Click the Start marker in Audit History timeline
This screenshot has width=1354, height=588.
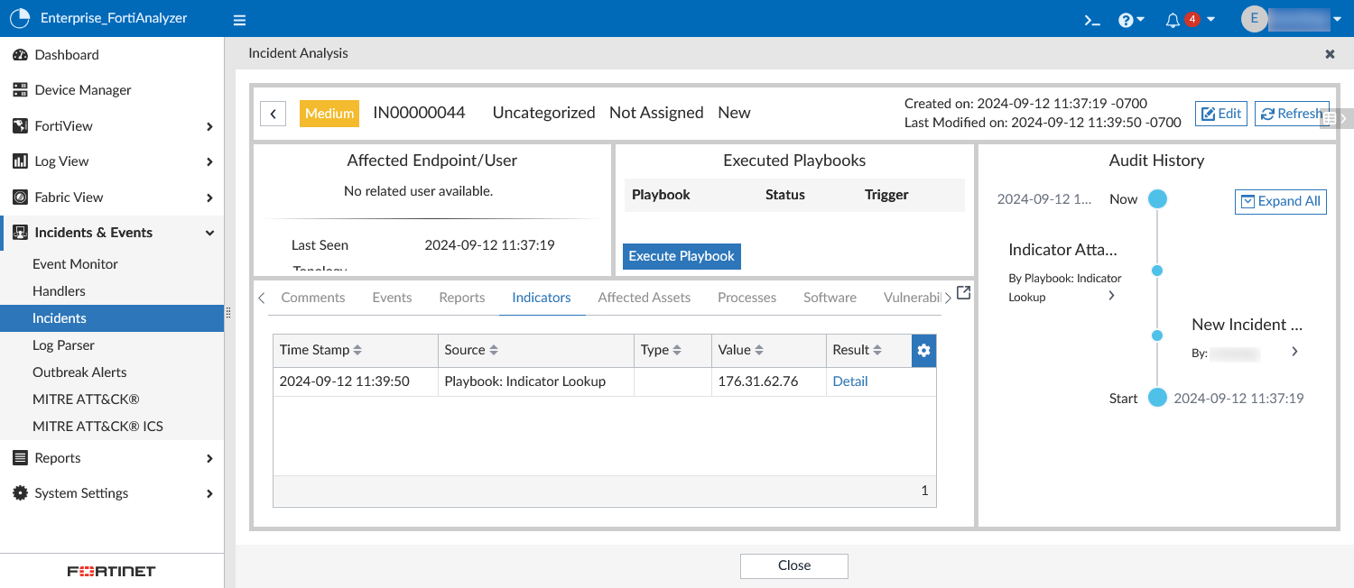tap(1157, 398)
